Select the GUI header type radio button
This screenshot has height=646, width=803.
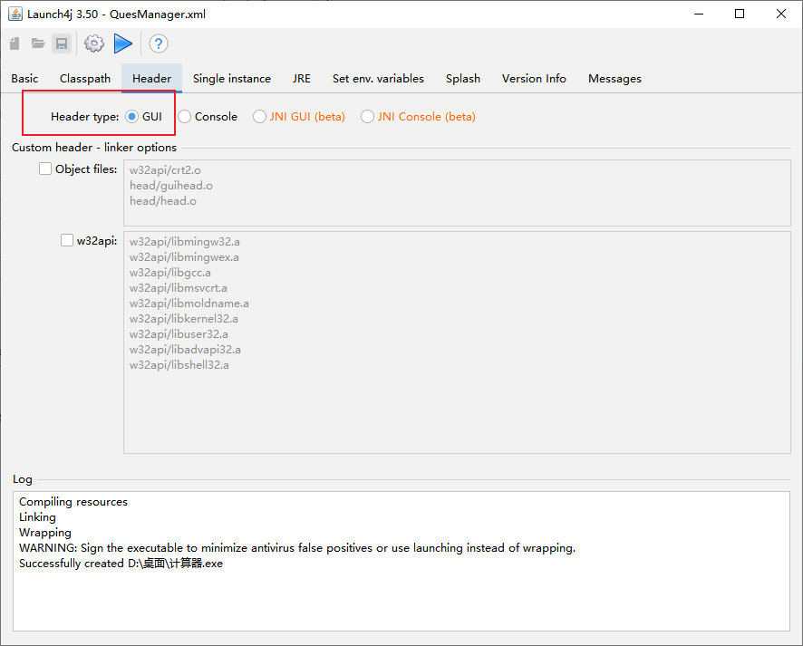pos(131,117)
